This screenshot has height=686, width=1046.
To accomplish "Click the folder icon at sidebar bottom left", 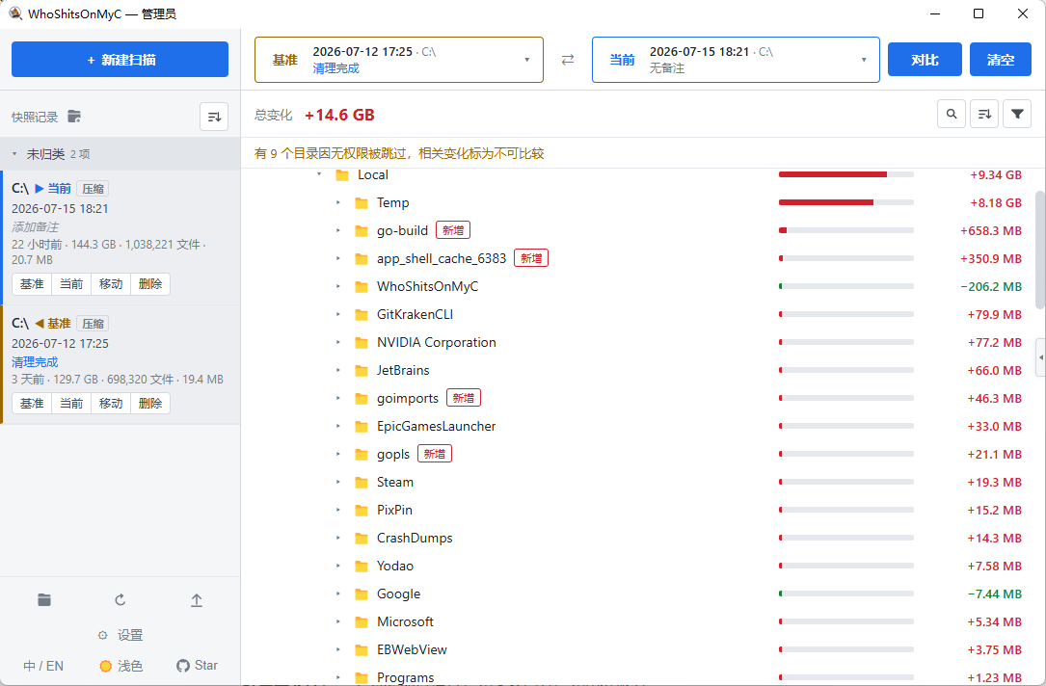I will (44, 600).
